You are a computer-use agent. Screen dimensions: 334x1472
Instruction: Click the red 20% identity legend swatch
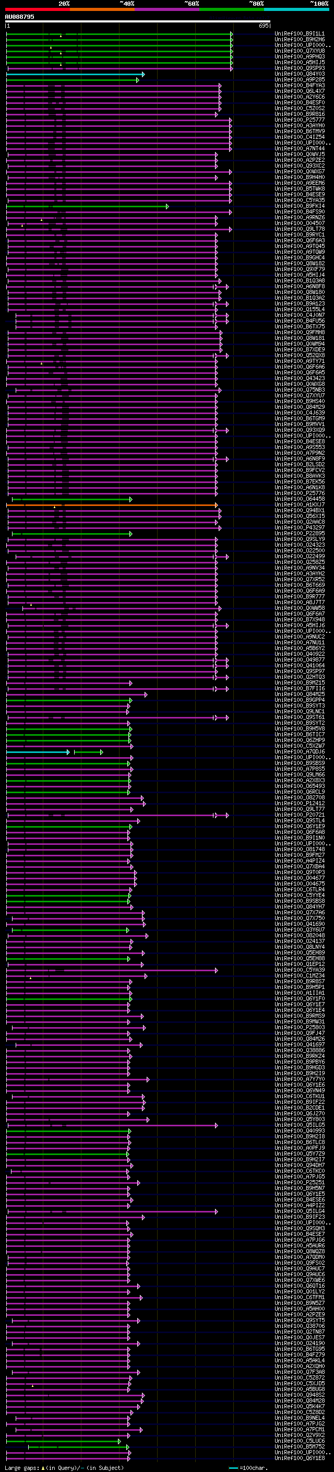coord(37,9)
